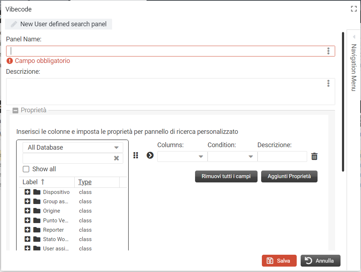Click the drag handle grip icon

pos(136,155)
